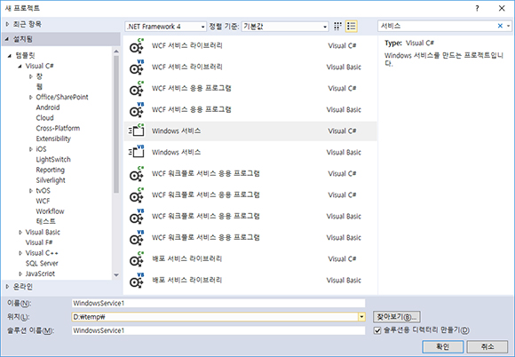This screenshot has width=515, height=357.
Task: Click the Type: Visual C# description
Action: tap(409, 43)
